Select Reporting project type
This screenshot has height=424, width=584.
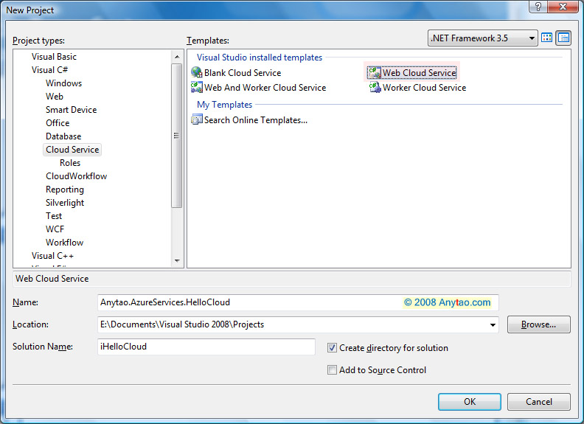click(x=65, y=190)
